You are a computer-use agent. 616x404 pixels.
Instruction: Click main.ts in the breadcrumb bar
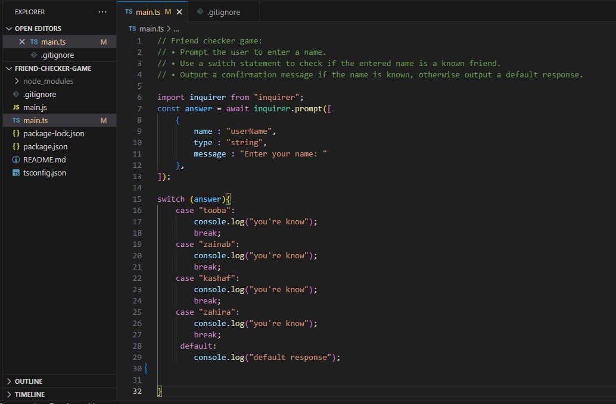click(x=151, y=29)
